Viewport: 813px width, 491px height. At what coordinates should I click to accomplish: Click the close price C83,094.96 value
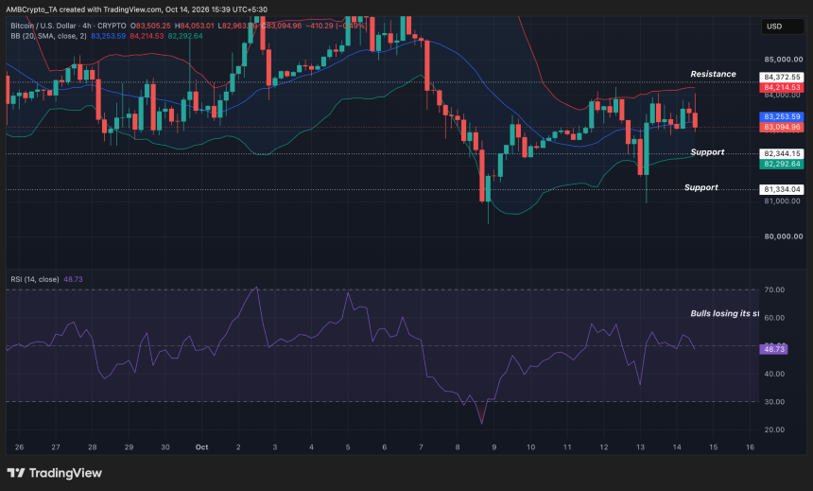pos(281,26)
